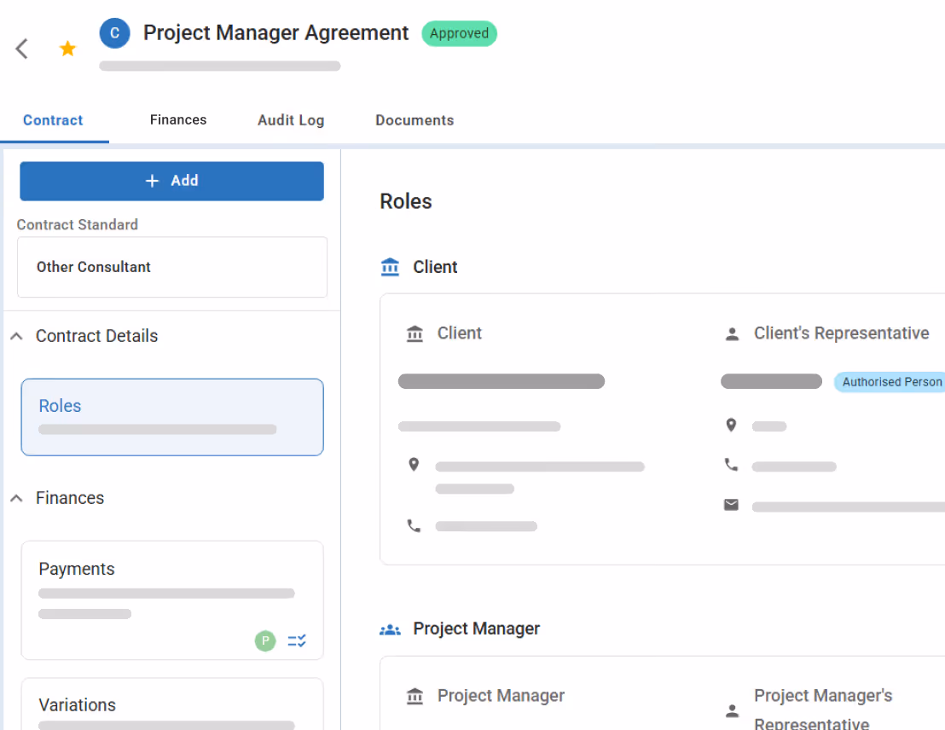Open the Variations card in the sidebar
Image resolution: width=945 pixels, height=730 pixels.
pyautogui.click(x=171, y=705)
